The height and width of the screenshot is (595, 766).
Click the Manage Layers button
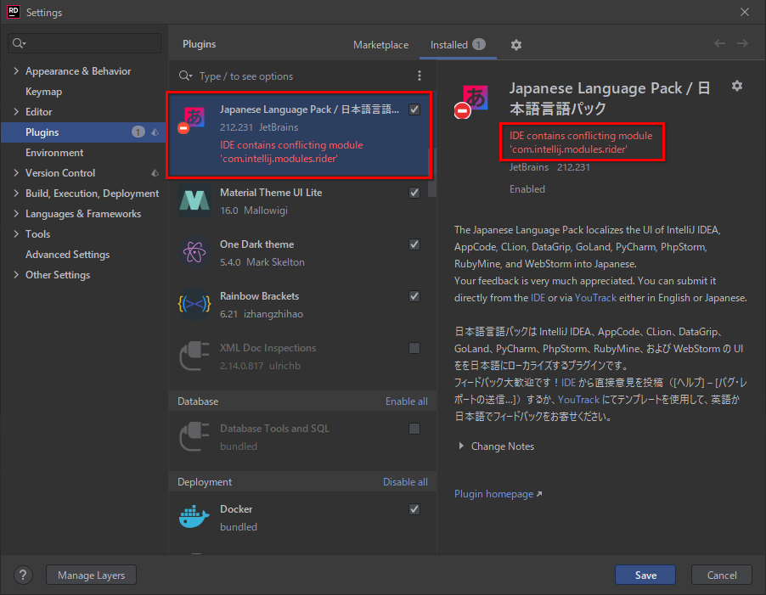click(x=91, y=575)
